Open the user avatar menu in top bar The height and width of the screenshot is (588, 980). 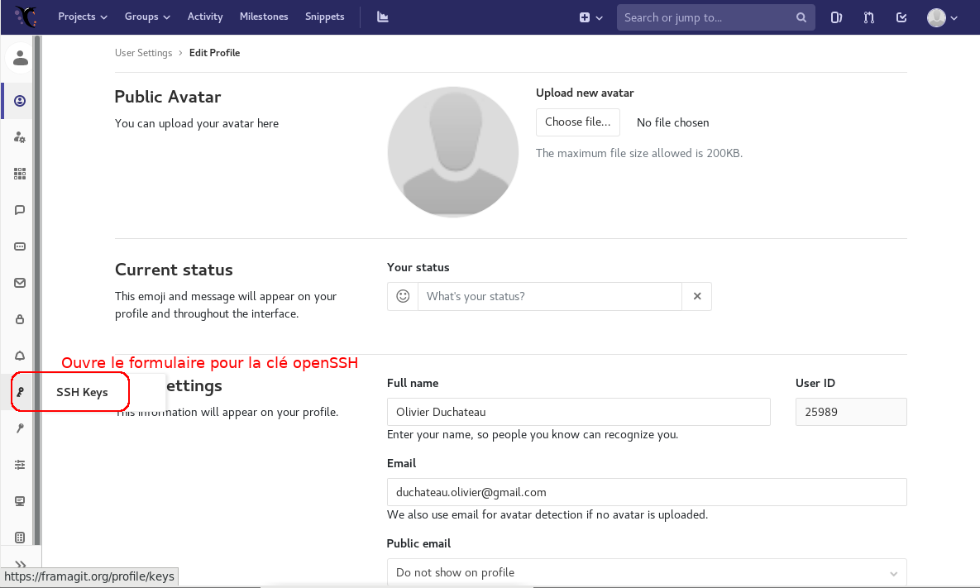point(942,17)
